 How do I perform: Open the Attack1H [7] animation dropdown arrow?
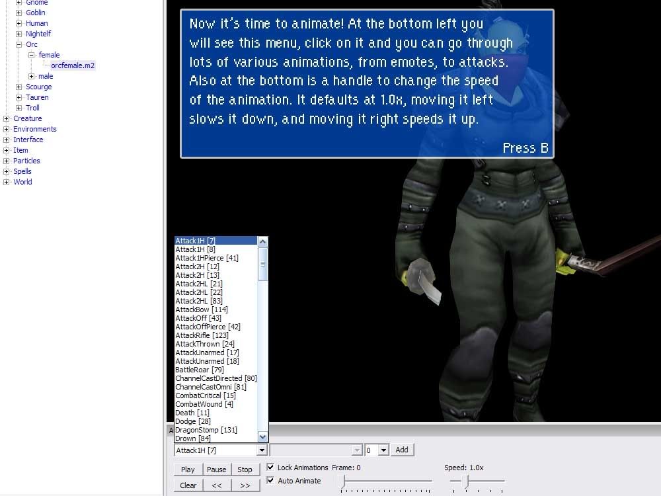(x=262, y=450)
